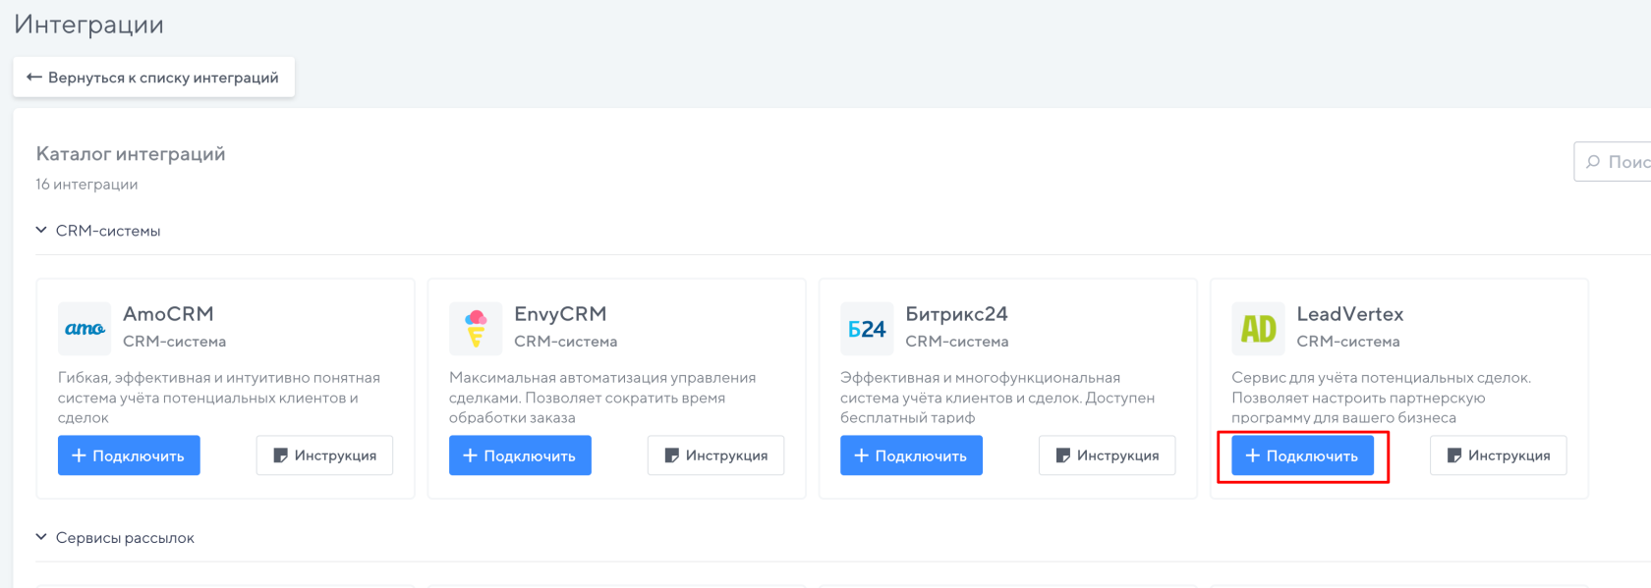Screen dimensions: 1651x588
Task: Open Инструкция for Битрикс24
Action: pos(1107,455)
